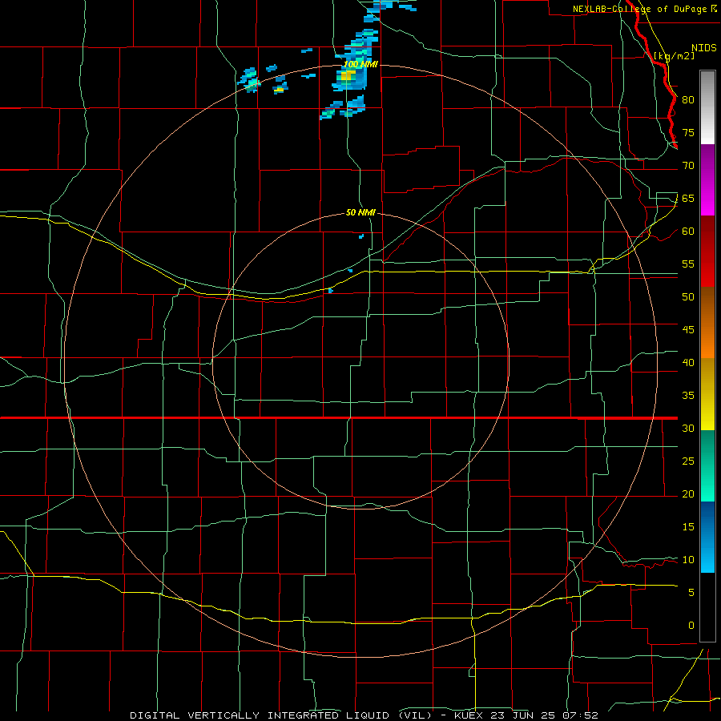Viewport: 721px width, 721px height.
Task: Click the yellow-core storm cell below 100 NMI label
Action: coord(348,76)
